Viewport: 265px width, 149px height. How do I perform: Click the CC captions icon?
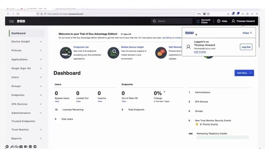point(21,147)
